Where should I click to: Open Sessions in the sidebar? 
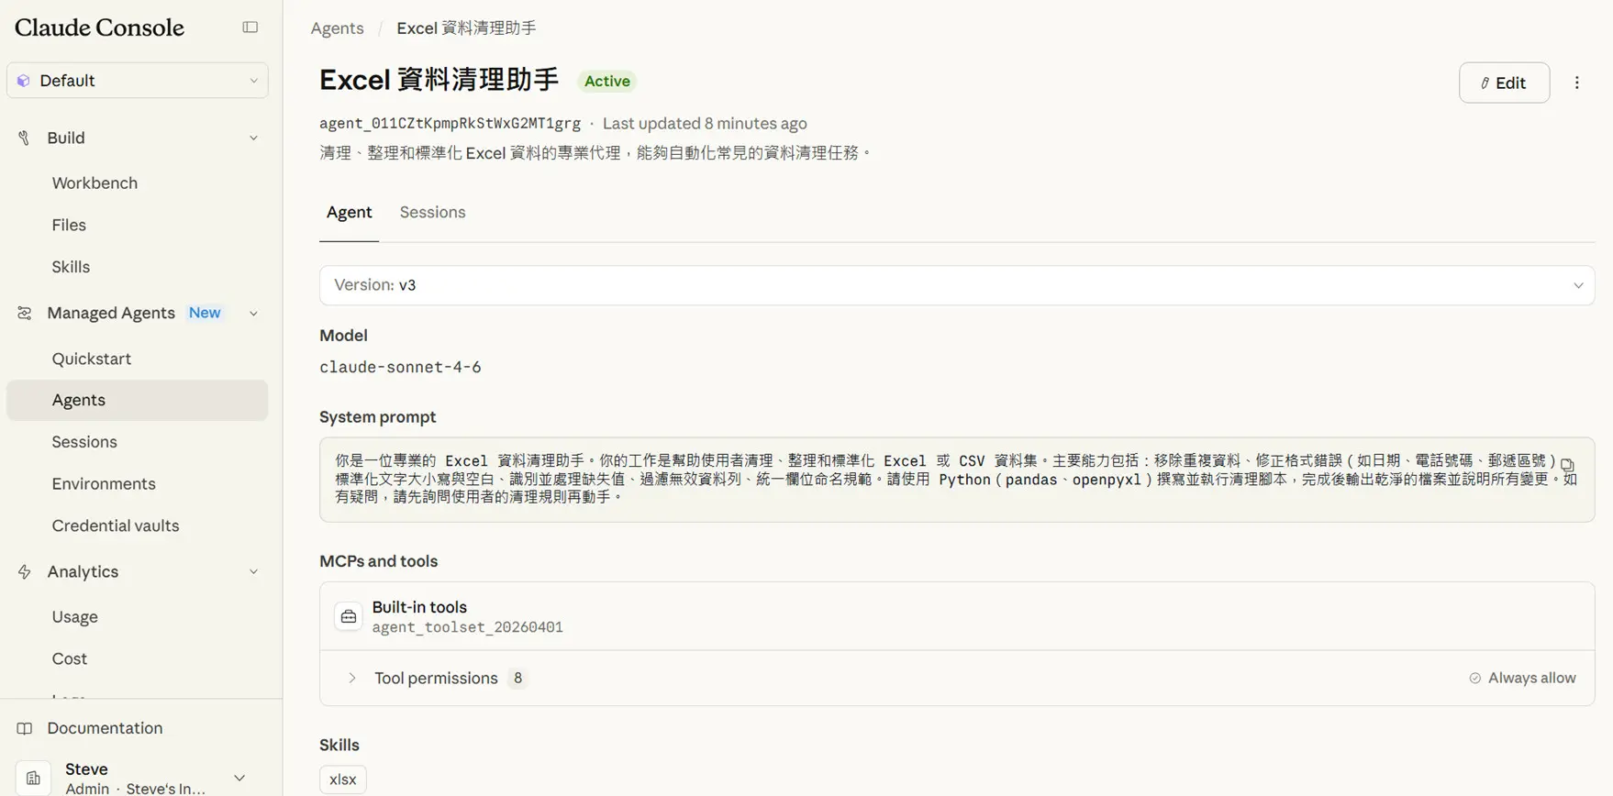pos(84,442)
